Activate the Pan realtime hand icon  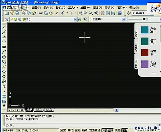(x=80, y=13)
